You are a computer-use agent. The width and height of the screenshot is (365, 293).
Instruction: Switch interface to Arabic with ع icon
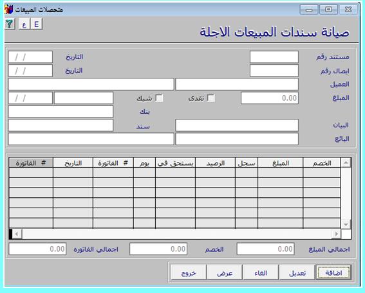click(x=24, y=24)
